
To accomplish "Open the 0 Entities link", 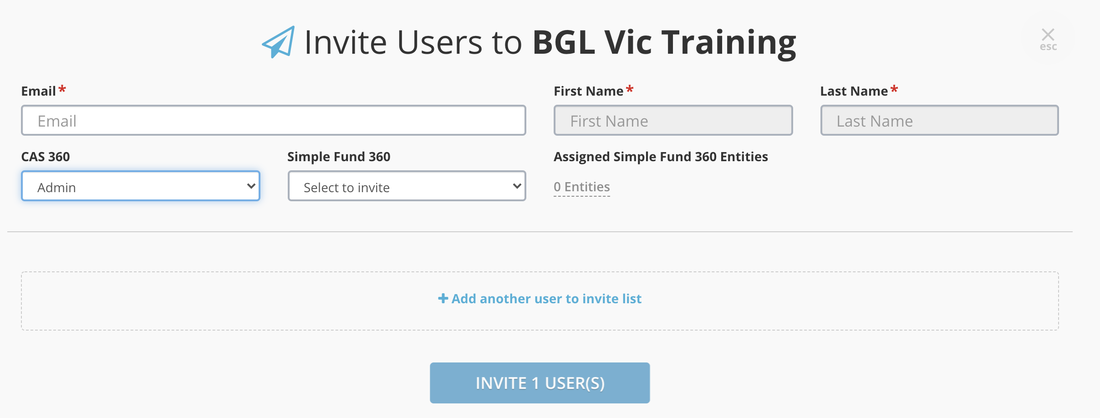I will tap(581, 187).
